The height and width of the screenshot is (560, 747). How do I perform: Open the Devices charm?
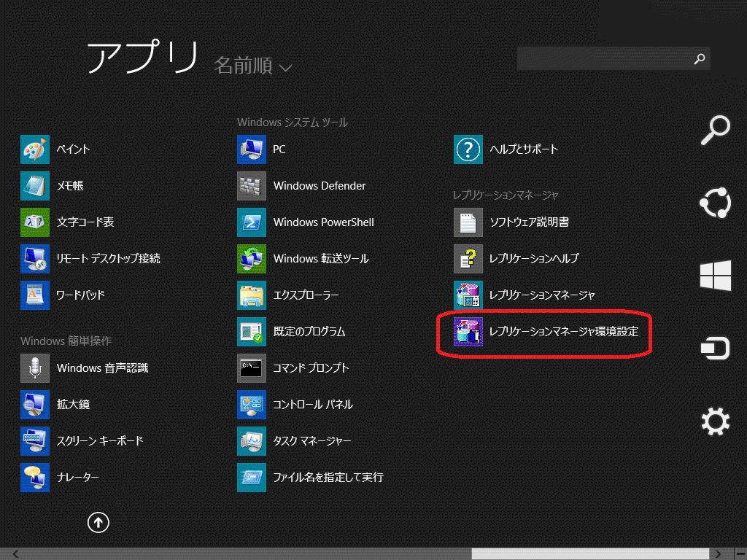tap(716, 349)
